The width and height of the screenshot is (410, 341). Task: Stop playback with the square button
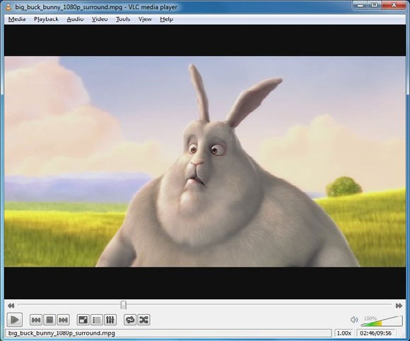tap(49, 320)
